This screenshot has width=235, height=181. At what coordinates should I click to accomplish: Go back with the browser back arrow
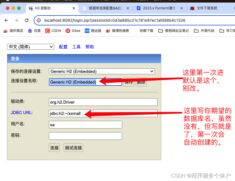tap(6, 20)
